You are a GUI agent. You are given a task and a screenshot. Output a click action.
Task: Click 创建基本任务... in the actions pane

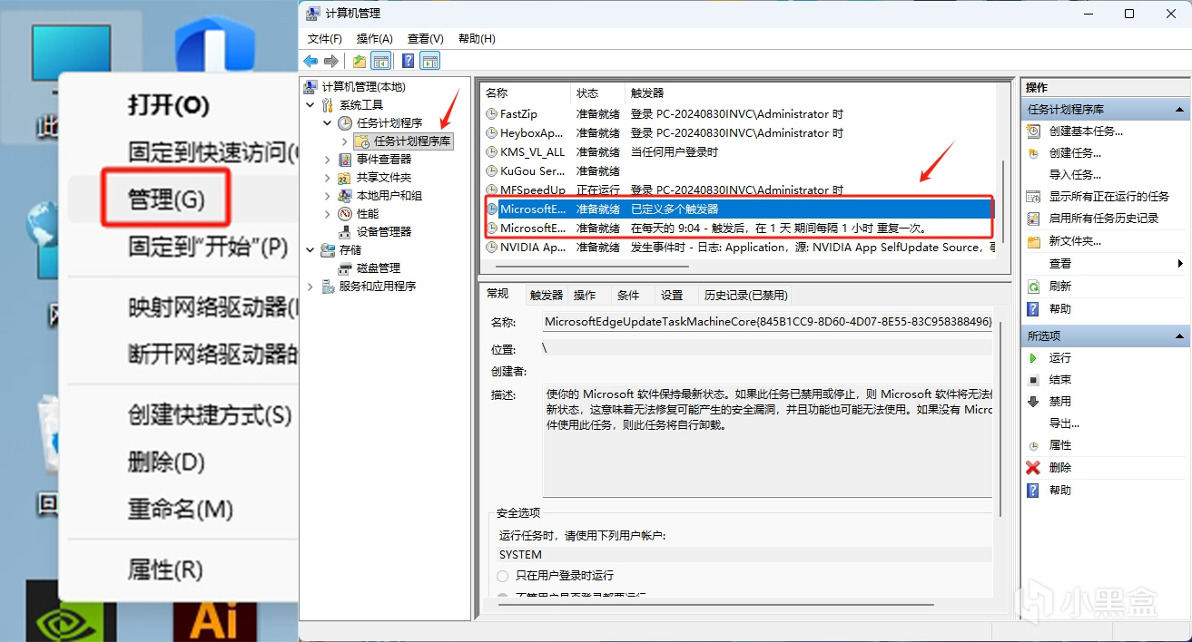coord(1086,131)
